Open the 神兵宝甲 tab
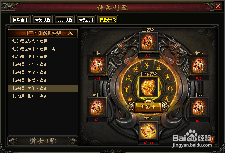 pos(20,19)
